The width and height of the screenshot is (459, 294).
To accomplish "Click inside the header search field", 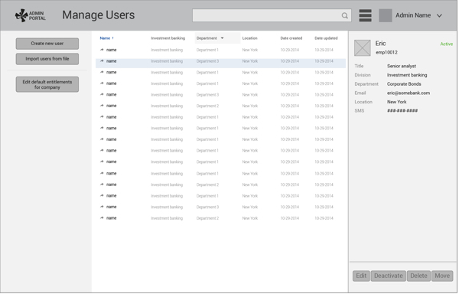I will tap(272, 15).
